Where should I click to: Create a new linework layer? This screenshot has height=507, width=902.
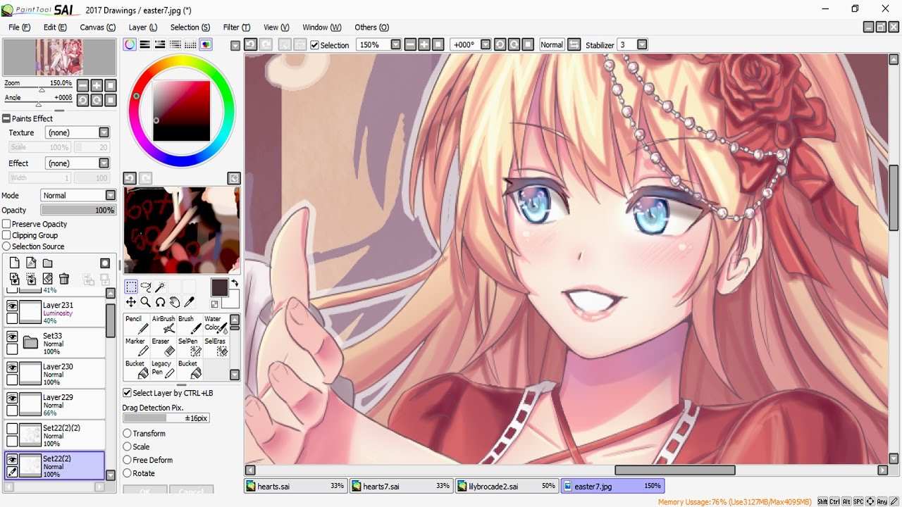[30, 263]
